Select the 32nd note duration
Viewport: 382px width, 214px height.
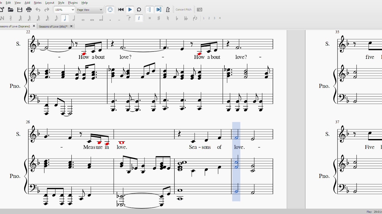coord(29,18)
